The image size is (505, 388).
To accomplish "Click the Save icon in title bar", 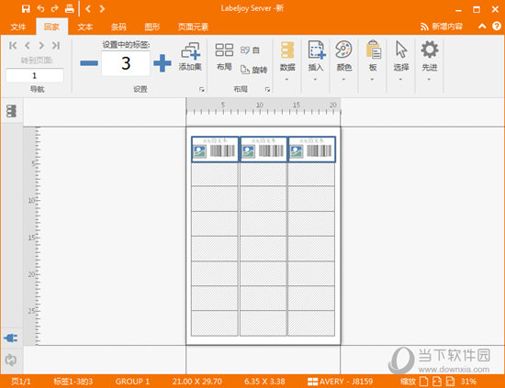I will point(26,8).
